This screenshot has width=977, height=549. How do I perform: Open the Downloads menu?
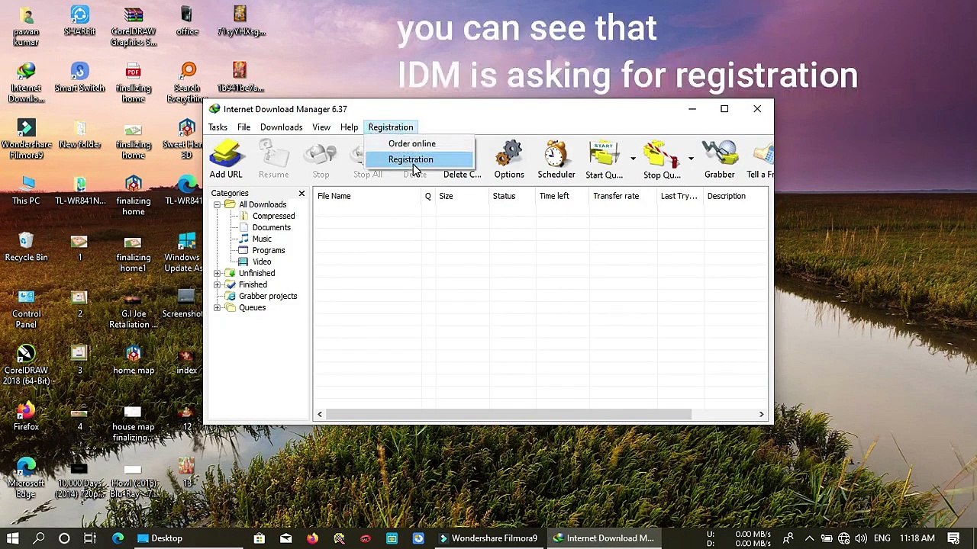[281, 127]
